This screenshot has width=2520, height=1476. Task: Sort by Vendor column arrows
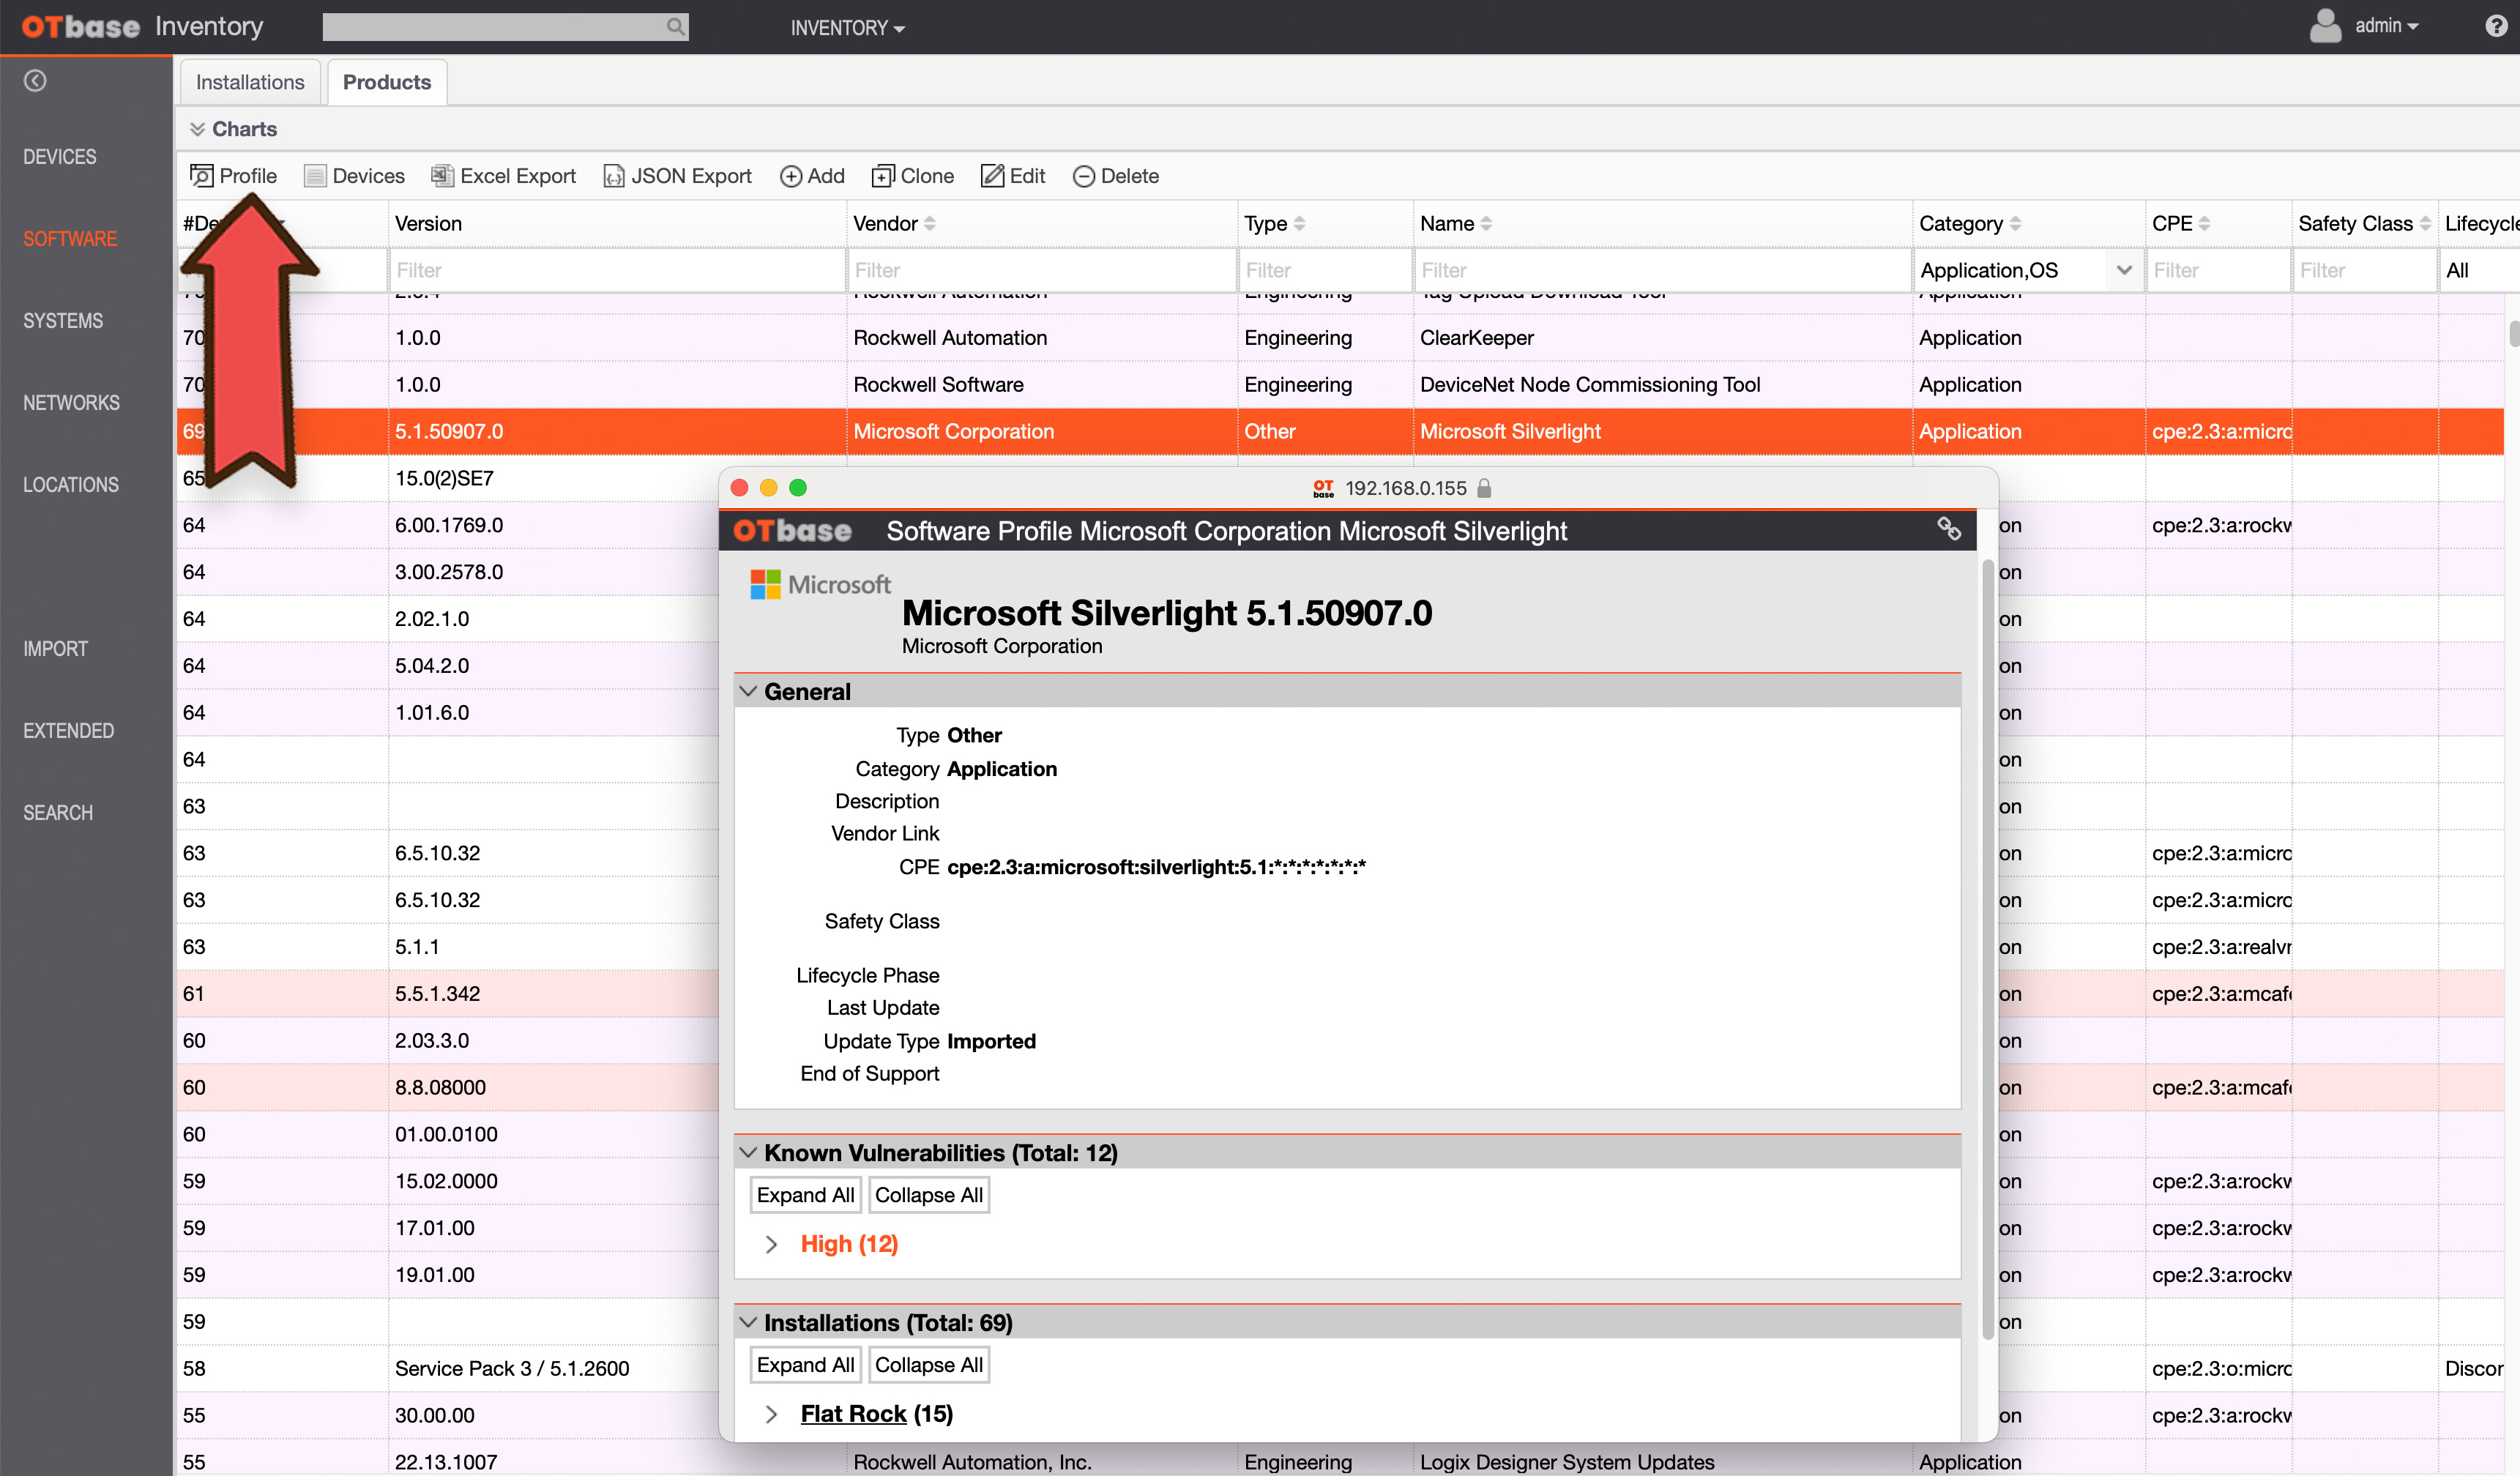[x=930, y=224]
